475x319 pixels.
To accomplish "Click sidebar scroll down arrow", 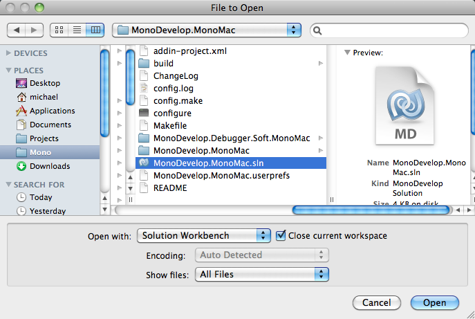I will pyautogui.click(x=104, y=209).
